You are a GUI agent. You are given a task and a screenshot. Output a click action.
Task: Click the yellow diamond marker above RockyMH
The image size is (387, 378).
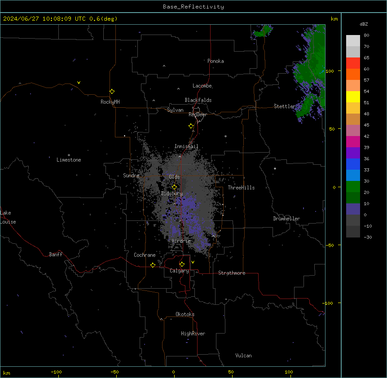click(x=112, y=92)
